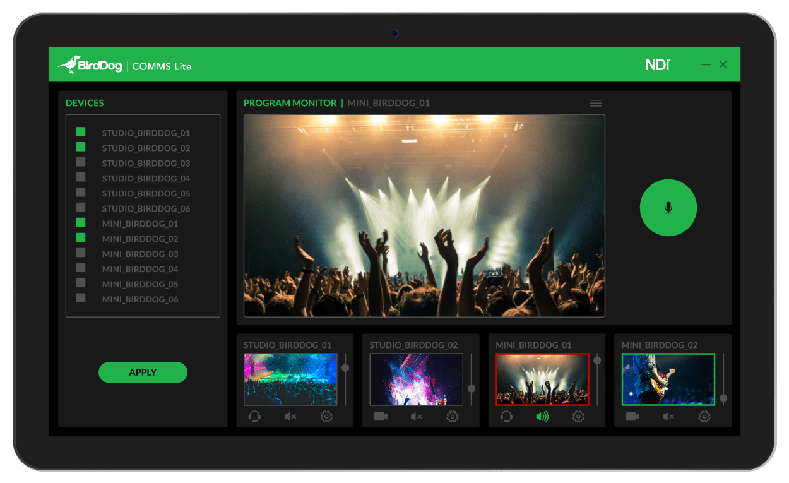The image size is (789, 483).
Task: Open settings gear for STUDIO_BIRDDOG_02
Action: click(x=453, y=417)
